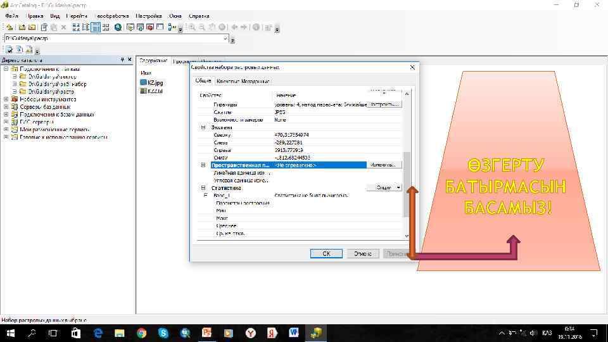This screenshot has width=608, height=342.
Task: Open Google Chrome from taskbar
Action: pyautogui.click(x=141, y=333)
